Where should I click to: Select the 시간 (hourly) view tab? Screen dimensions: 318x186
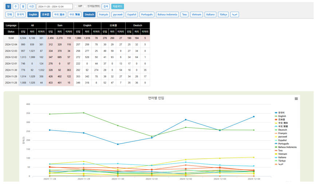coord(31,7)
